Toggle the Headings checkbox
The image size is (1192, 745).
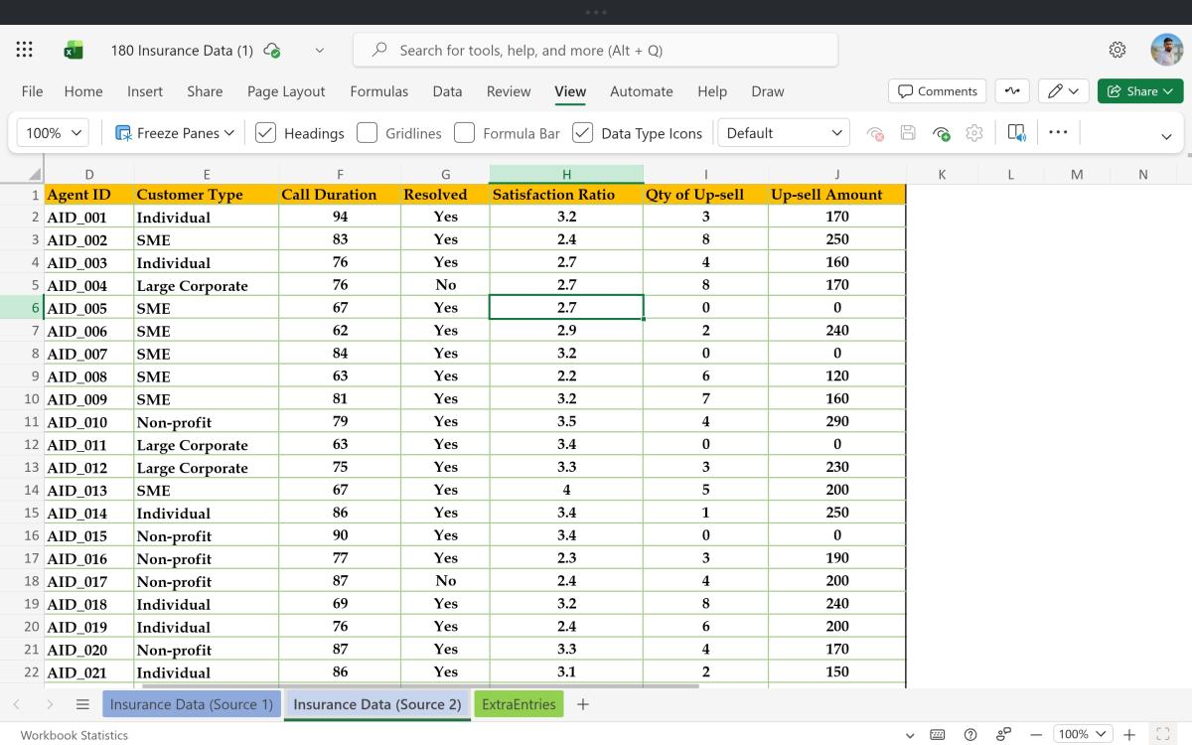pos(265,133)
